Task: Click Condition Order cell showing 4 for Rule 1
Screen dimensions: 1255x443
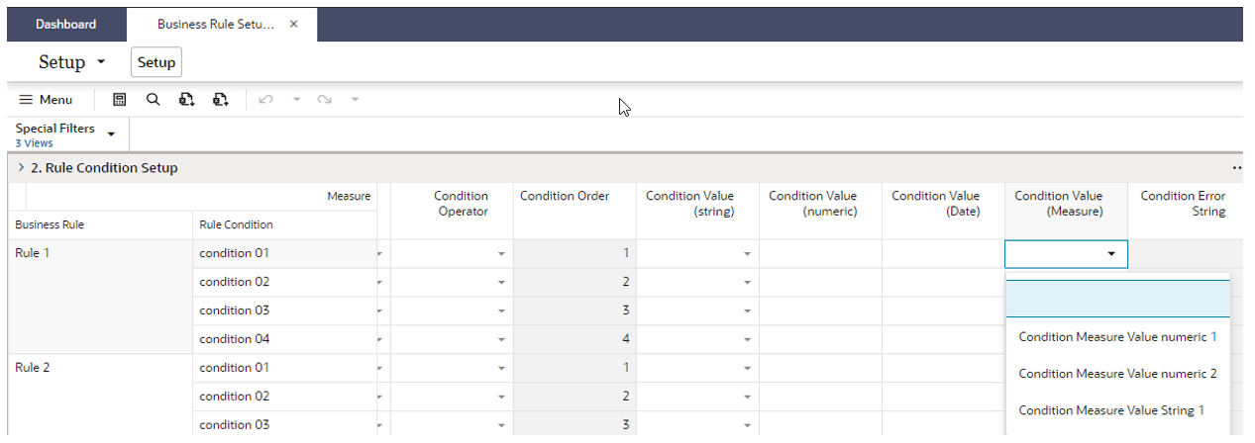Action: 575,339
